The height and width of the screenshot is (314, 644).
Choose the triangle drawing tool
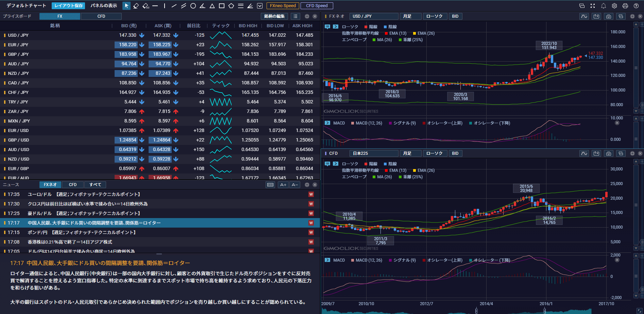point(212,5)
